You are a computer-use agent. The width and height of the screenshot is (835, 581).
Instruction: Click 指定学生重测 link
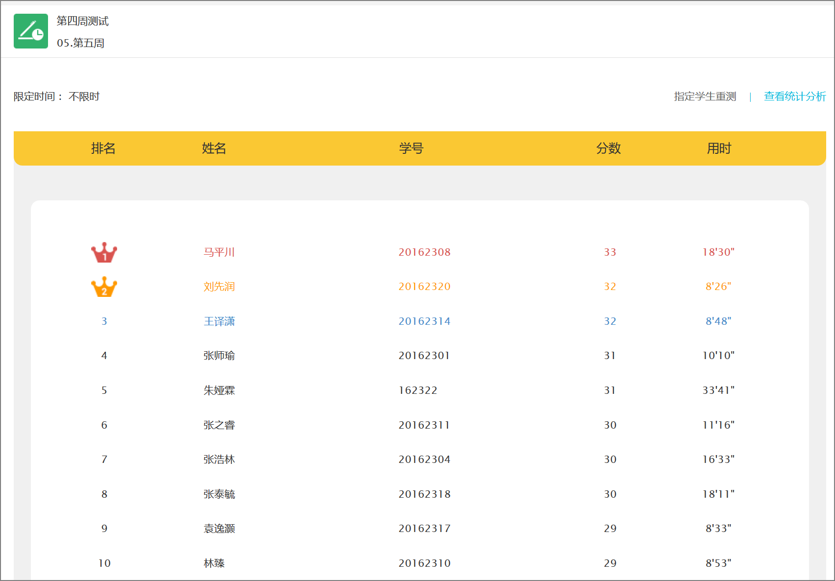[705, 97]
